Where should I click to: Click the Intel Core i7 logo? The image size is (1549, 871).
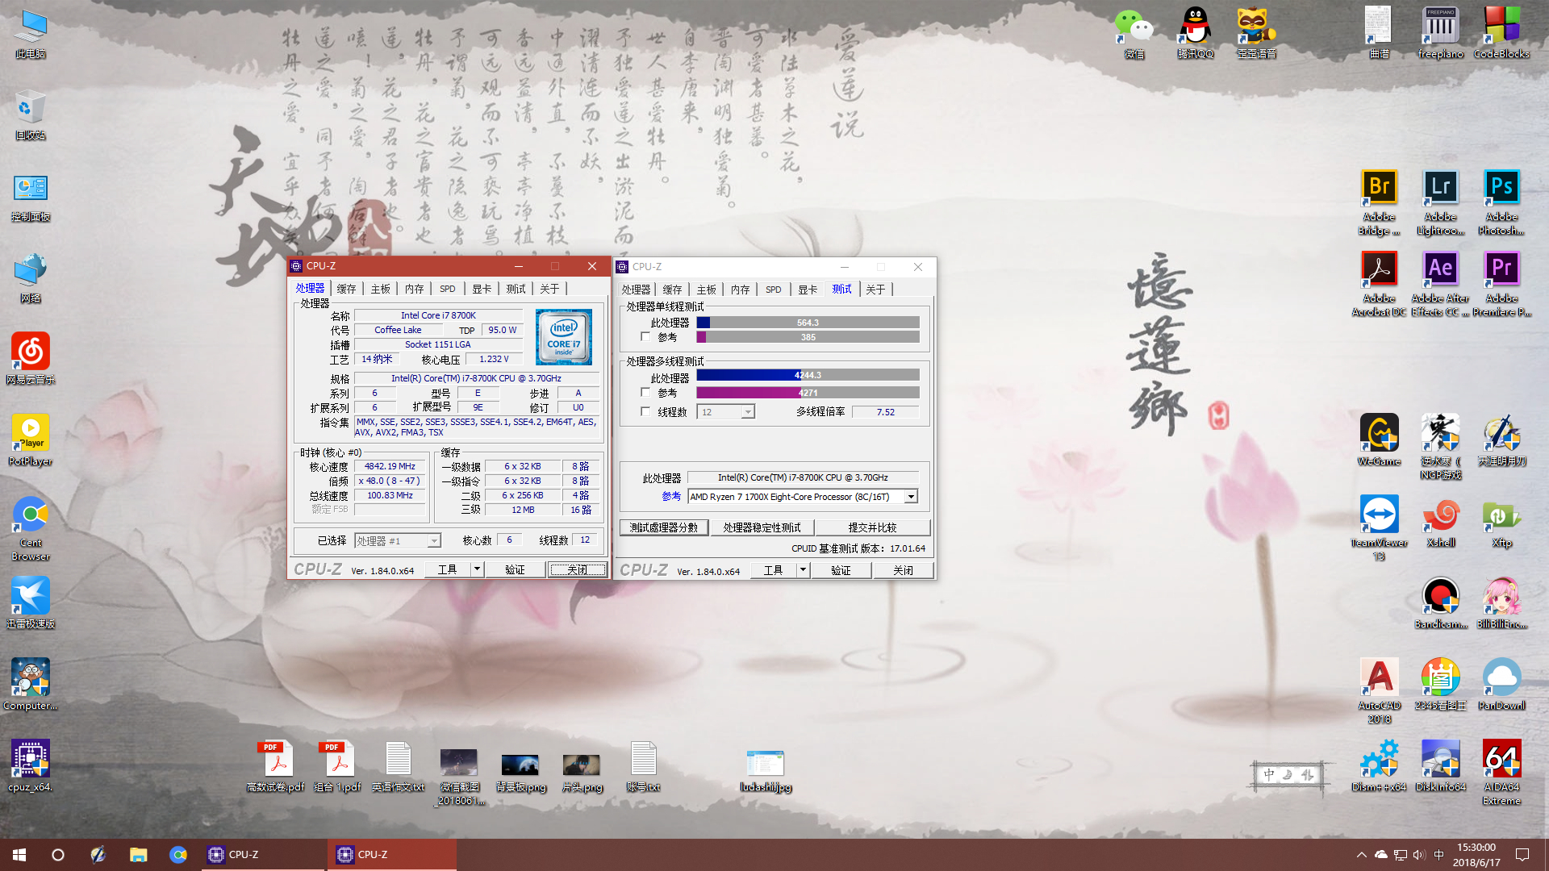563,336
